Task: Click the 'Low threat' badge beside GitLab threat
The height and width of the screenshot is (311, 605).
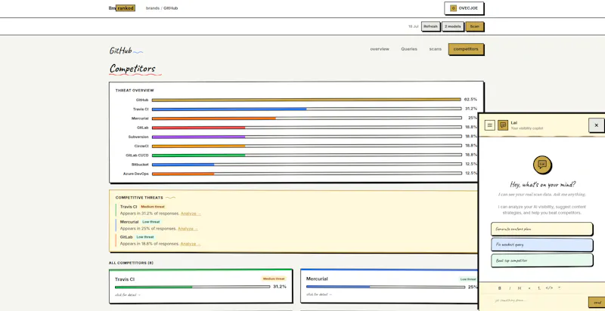Action: point(145,237)
